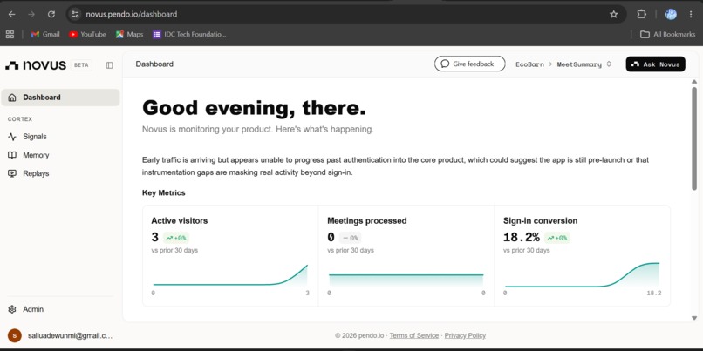Screen dimensions: 703x351
Task: Open Memory in the sidebar
Action: click(60, 155)
